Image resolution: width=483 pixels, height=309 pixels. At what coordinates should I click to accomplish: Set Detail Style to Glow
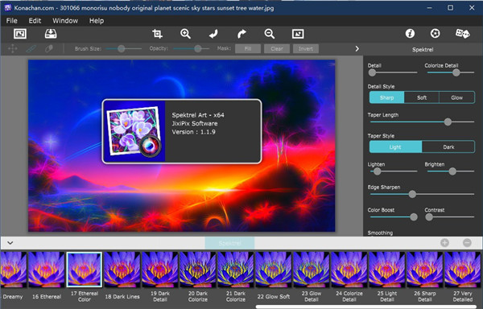[456, 97]
